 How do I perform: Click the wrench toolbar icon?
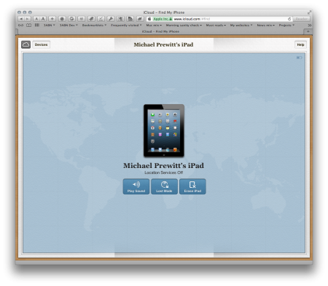(x=111, y=19)
